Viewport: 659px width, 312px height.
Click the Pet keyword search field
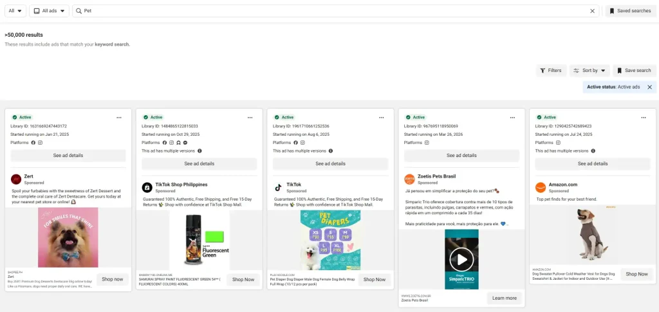click(x=336, y=11)
